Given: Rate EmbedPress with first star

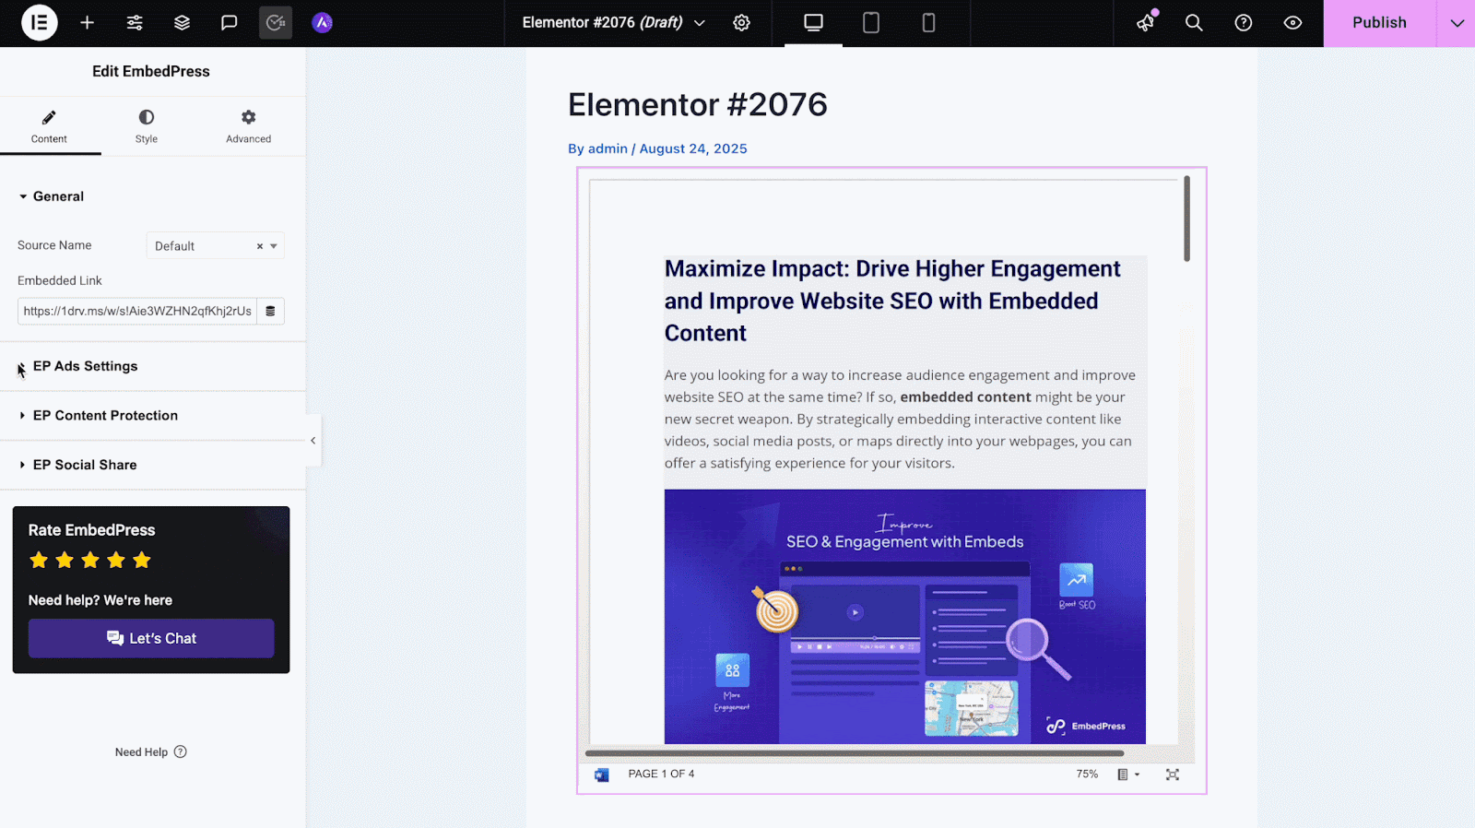Looking at the screenshot, I should click(39, 560).
